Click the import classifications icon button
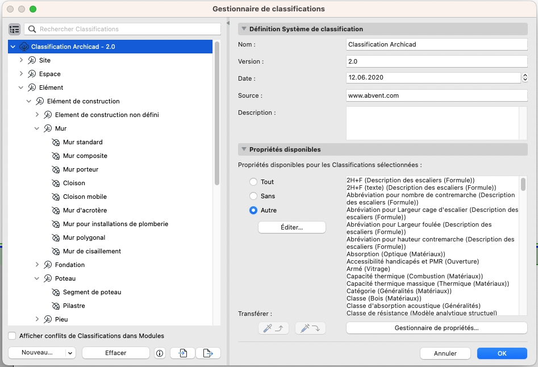Screen dimensions: 538x367 (183, 353)
